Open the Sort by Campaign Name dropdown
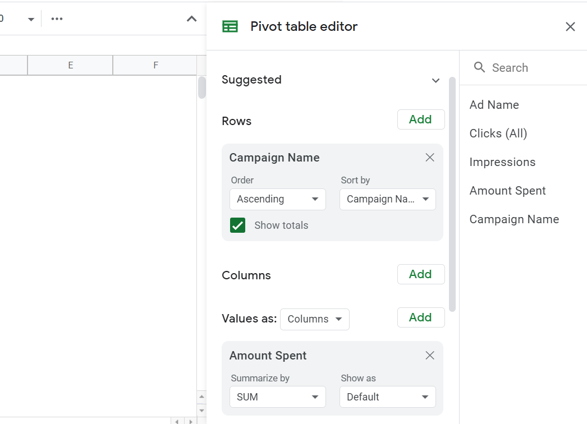 [387, 199]
